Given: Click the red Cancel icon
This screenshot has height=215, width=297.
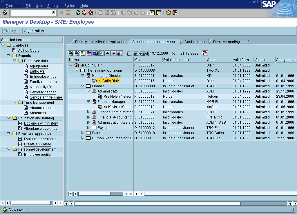Looking at the screenshot, I should (91, 13).
